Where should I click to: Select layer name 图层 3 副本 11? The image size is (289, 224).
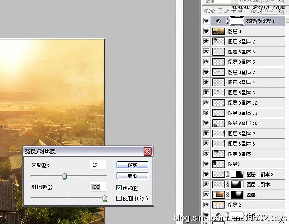tap(242, 113)
